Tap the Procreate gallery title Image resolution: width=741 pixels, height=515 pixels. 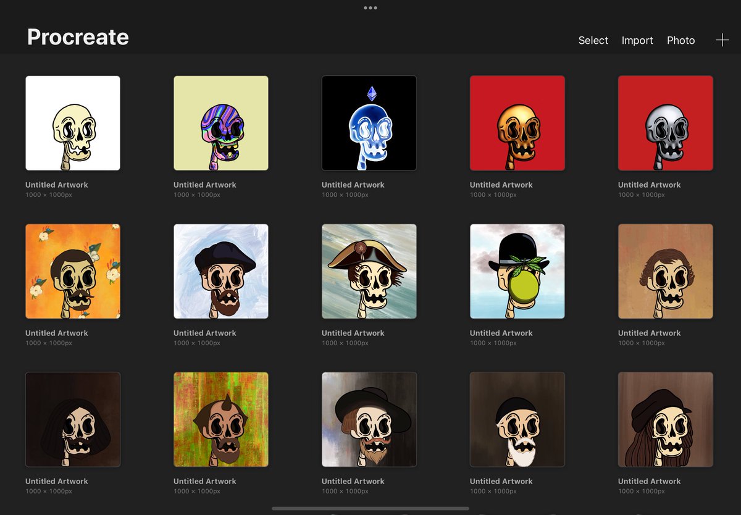pos(78,37)
